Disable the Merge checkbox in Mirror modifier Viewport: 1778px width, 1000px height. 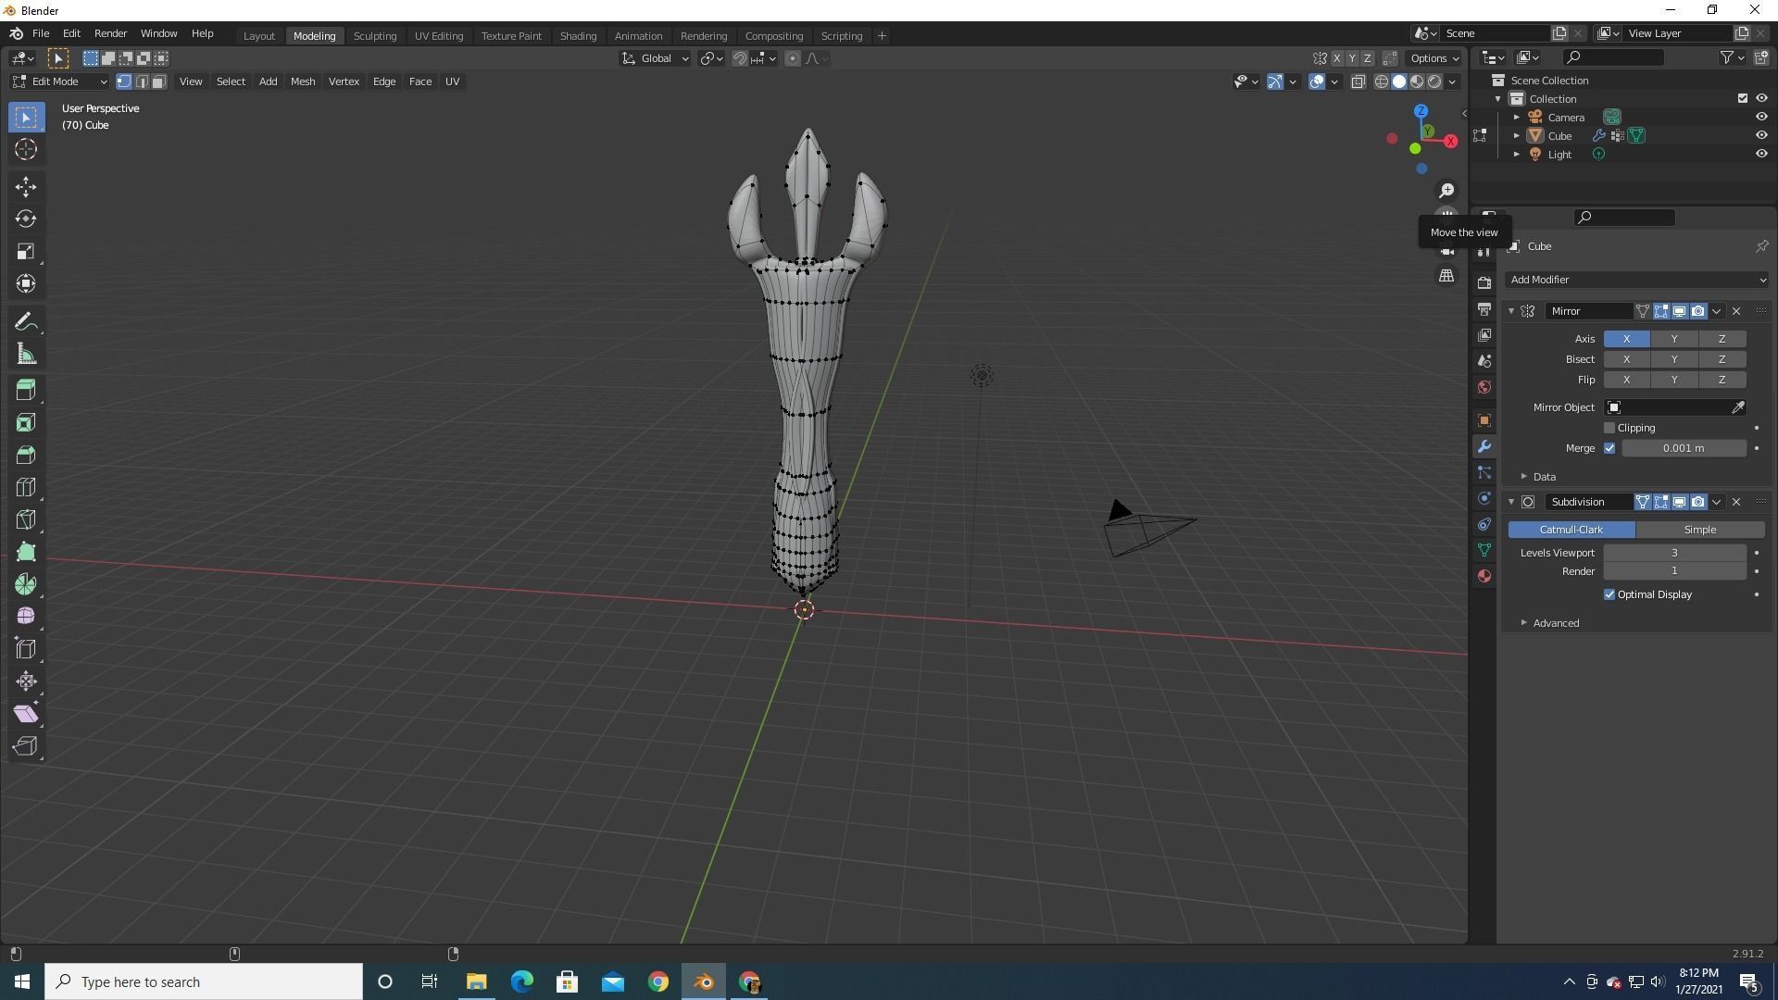[x=1610, y=448]
